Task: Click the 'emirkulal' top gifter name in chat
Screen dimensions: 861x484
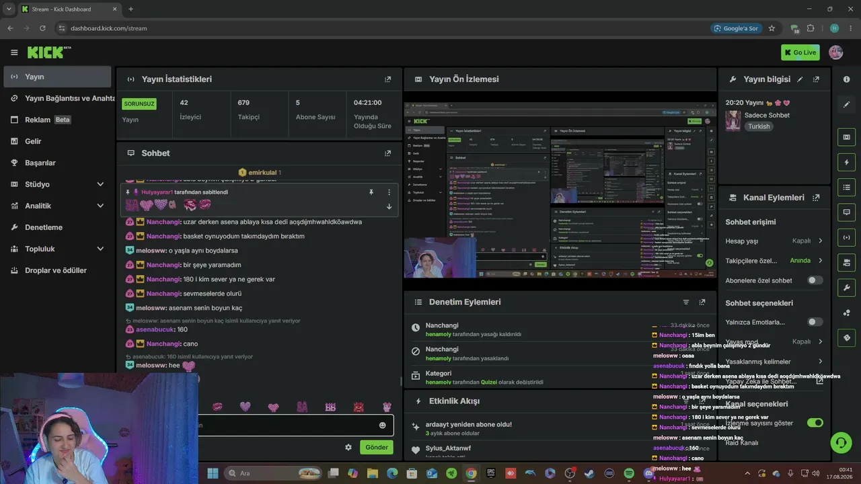Action: click(263, 173)
